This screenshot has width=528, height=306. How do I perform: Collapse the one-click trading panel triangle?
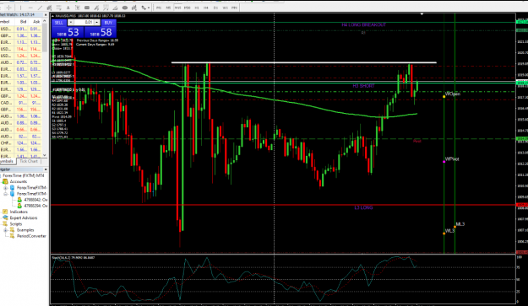(53, 16)
